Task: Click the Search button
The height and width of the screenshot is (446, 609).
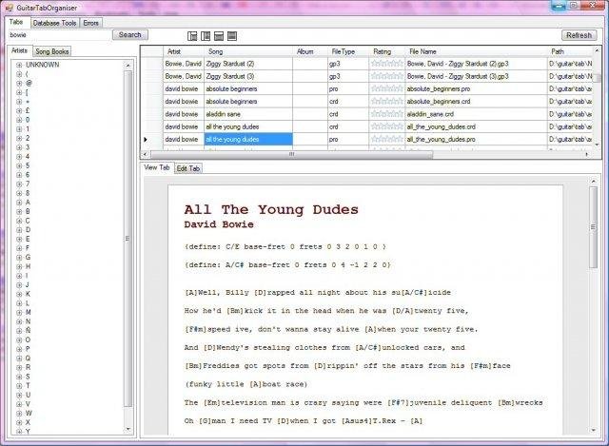Action: [129, 35]
